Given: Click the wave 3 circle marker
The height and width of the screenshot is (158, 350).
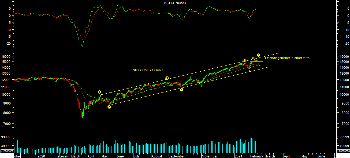Looking at the screenshot, I should click(x=167, y=78).
